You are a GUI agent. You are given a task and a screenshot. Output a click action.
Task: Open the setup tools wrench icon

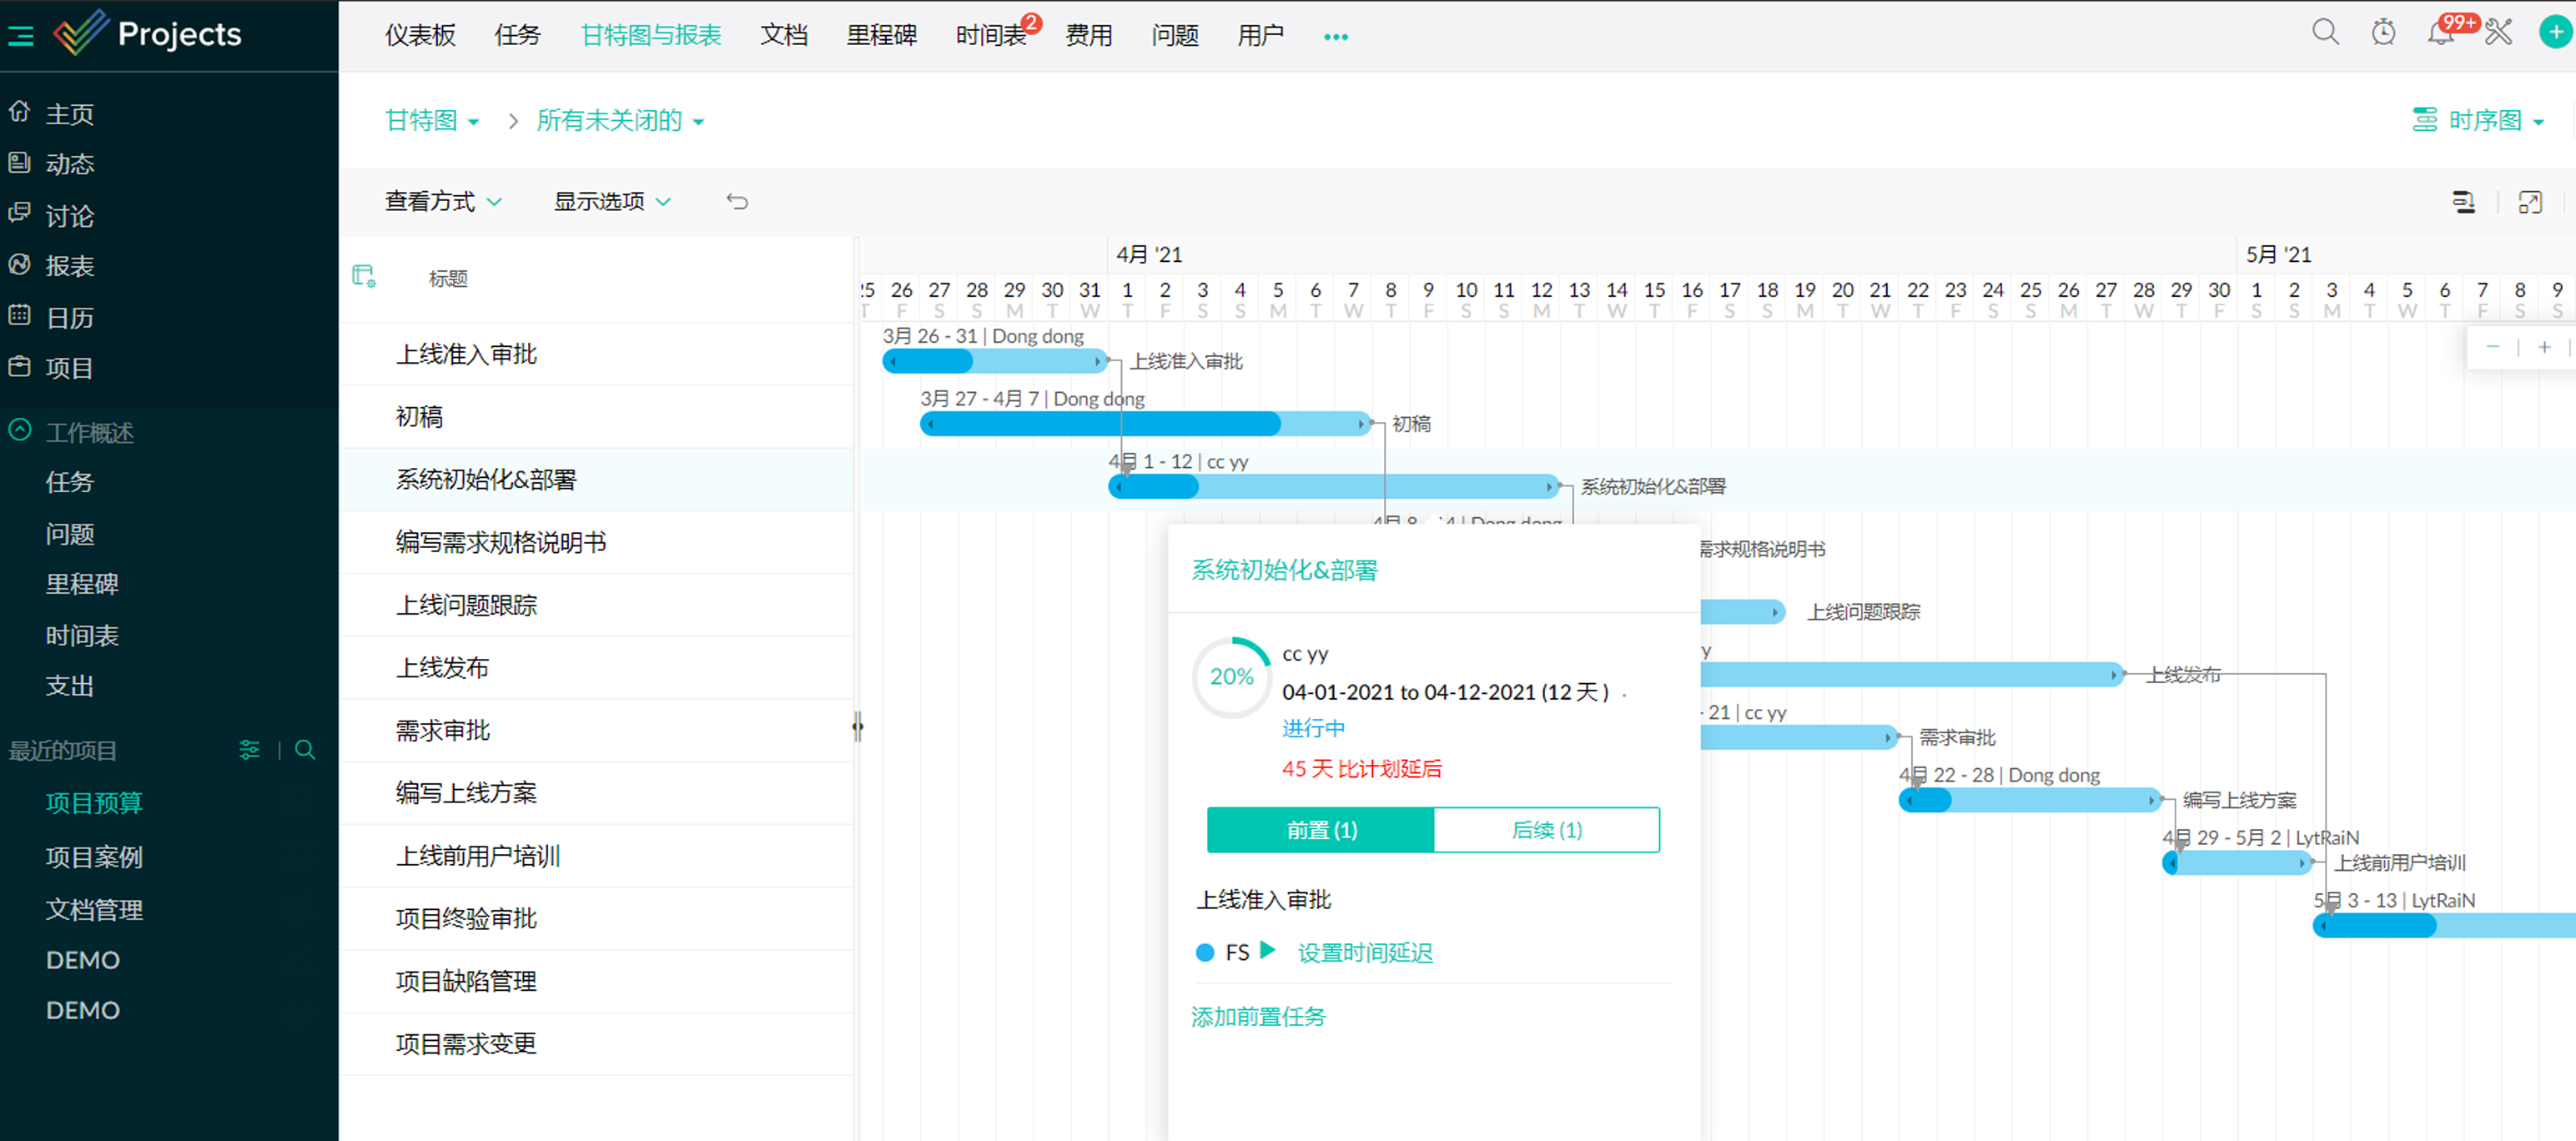click(x=2499, y=33)
